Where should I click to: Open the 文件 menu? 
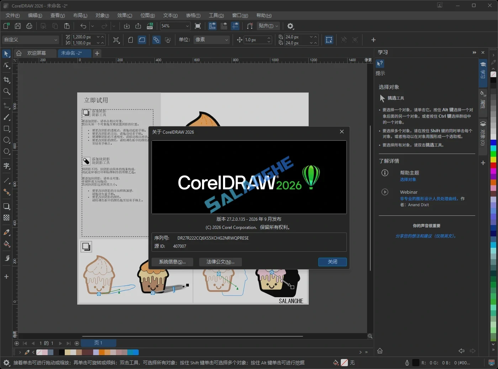pos(12,16)
